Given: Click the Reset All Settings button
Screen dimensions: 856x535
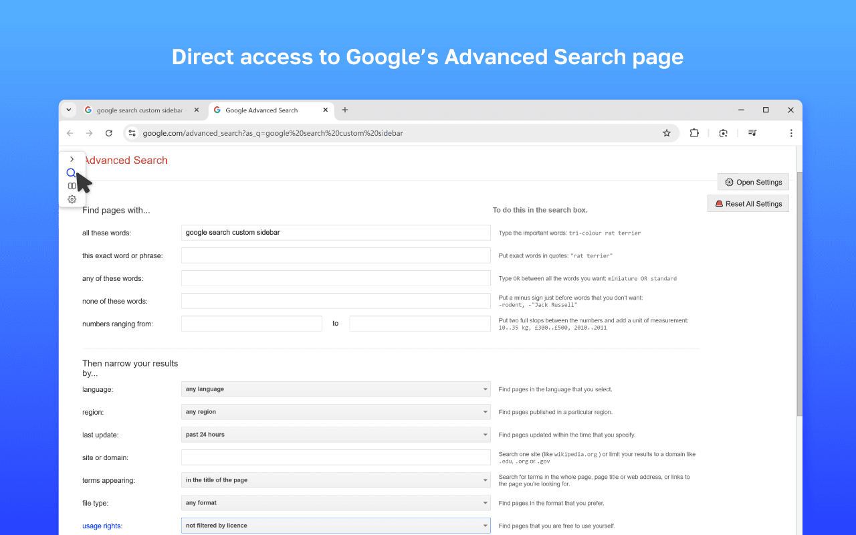Looking at the screenshot, I should [748, 203].
